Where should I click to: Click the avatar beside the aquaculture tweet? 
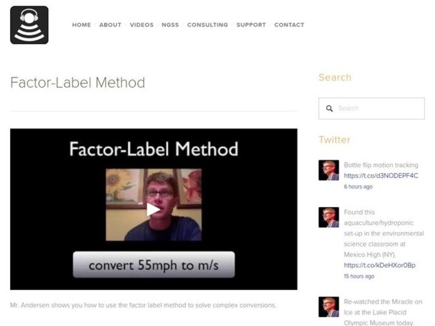328,217
